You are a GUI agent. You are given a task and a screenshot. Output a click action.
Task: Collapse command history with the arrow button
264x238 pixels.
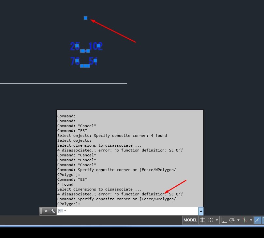[x=201, y=211]
